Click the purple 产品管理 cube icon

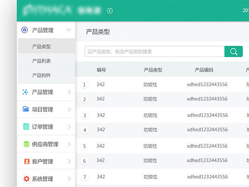click(x=24, y=30)
